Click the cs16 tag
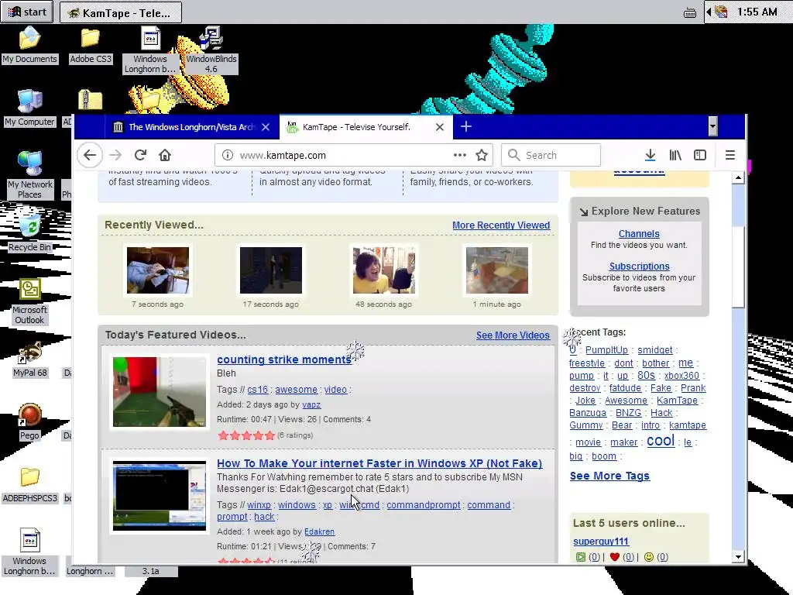 click(x=257, y=390)
